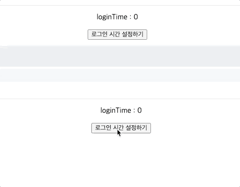Click the white gap beneath the light gray band

(120, 90)
